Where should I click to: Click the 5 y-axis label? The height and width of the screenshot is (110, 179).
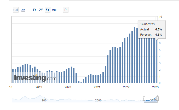tap(160, 50)
